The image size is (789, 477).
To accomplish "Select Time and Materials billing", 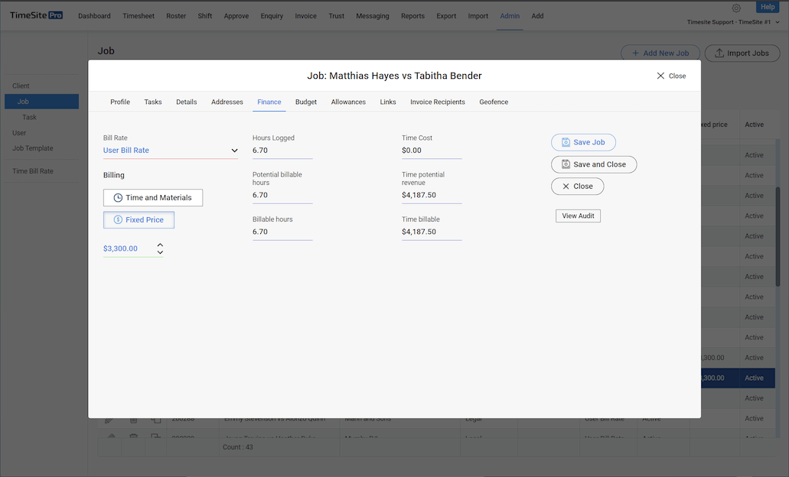I will [x=153, y=197].
